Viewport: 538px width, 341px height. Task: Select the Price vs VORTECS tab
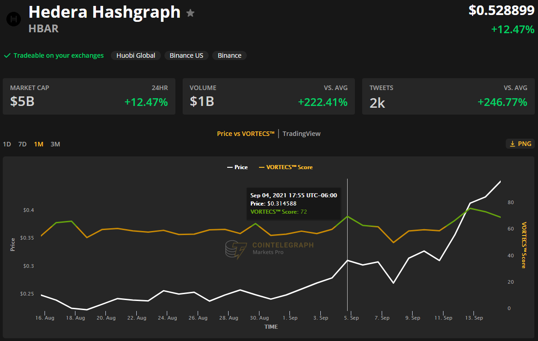point(246,134)
